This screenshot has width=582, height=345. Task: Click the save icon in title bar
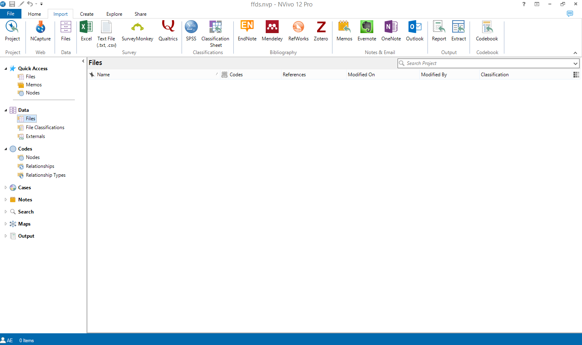click(12, 4)
